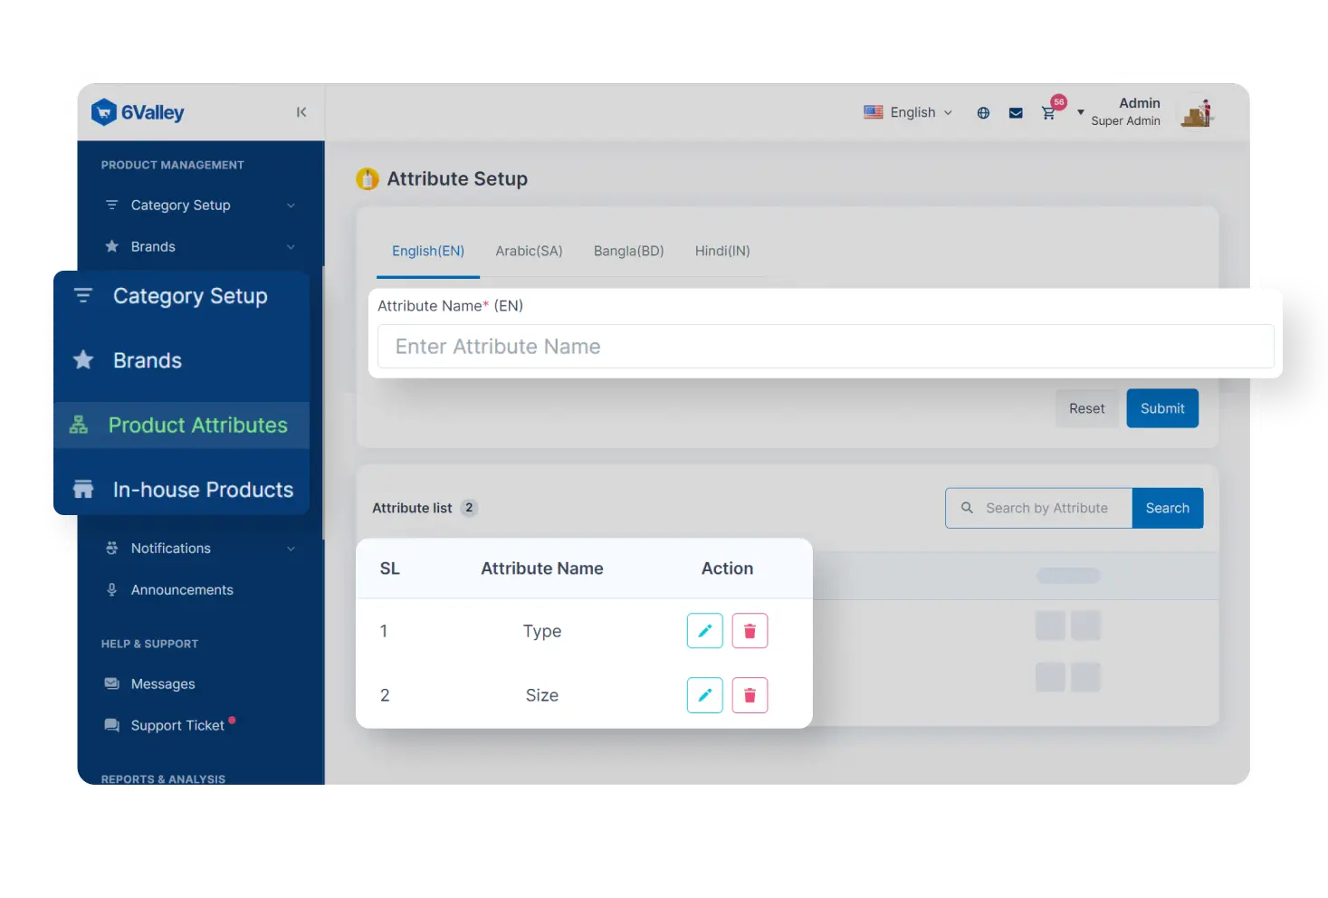Click the Enter Attribute Name field
Screen dimensions: 1328x898
tap(824, 347)
